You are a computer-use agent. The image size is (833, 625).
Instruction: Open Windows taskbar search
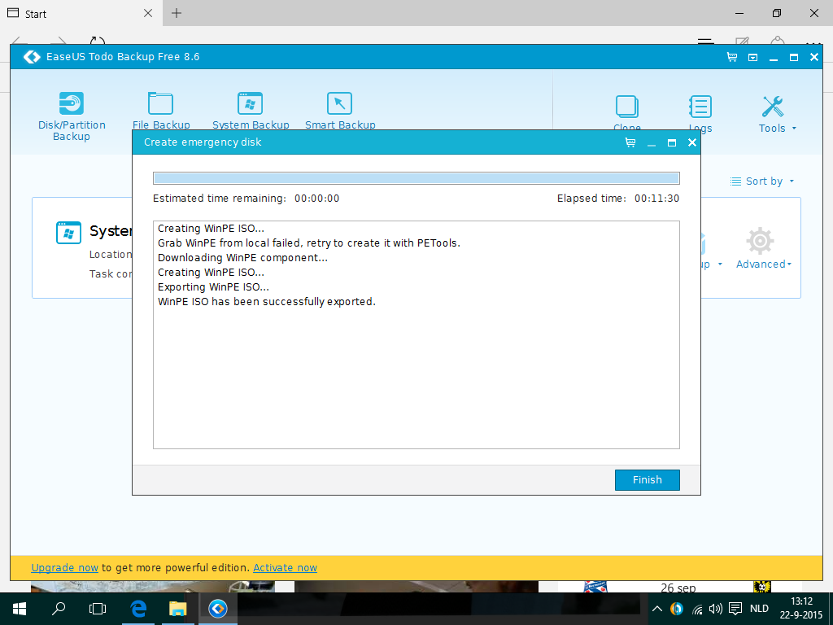coord(59,609)
